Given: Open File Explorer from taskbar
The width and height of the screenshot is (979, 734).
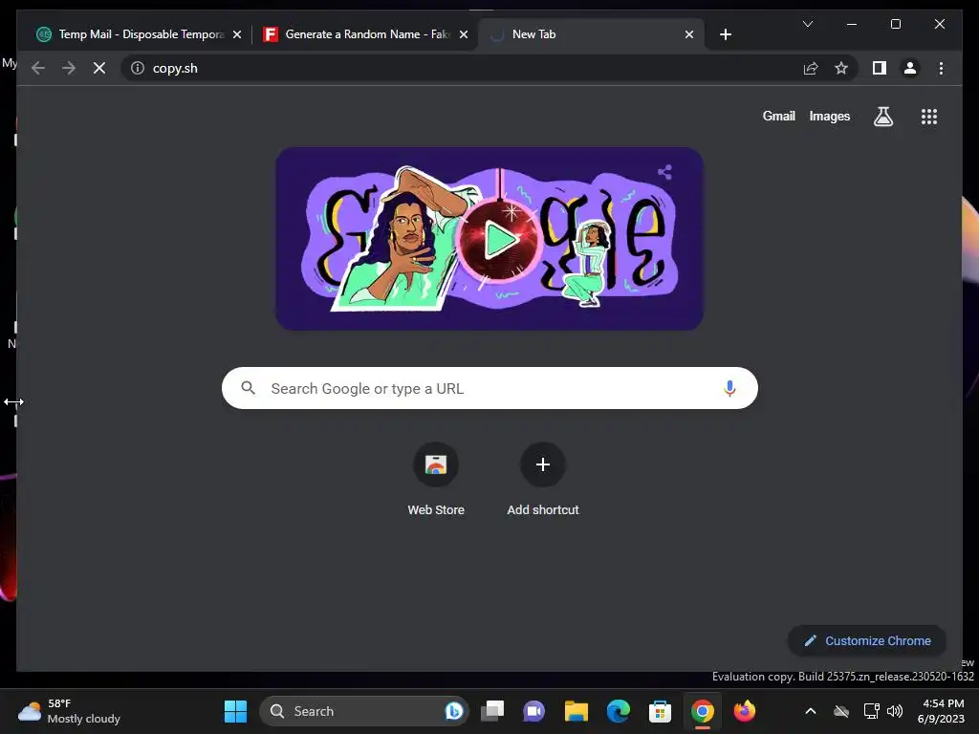Looking at the screenshot, I should (x=576, y=711).
